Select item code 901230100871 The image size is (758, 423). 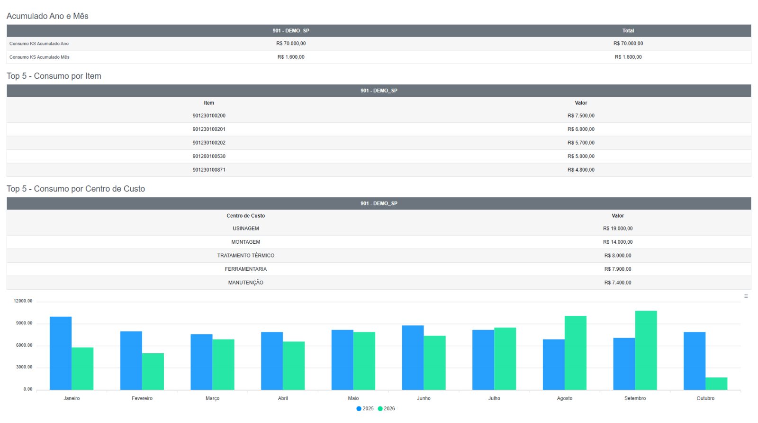pyautogui.click(x=209, y=170)
